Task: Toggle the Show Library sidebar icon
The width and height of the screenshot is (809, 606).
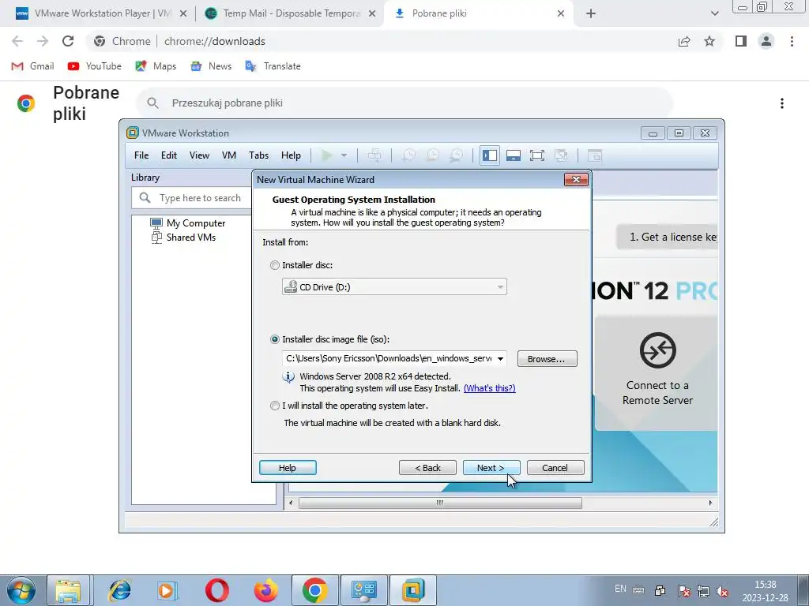Action: click(489, 155)
